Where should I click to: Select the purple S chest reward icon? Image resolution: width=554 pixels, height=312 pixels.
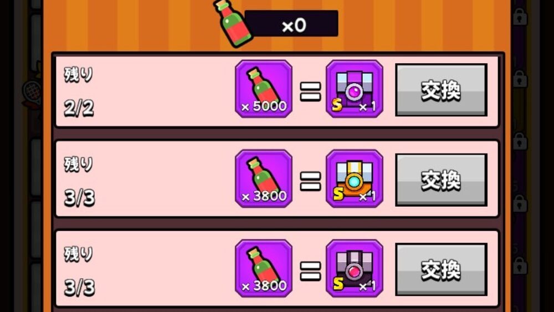pyautogui.click(x=355, y=89)
